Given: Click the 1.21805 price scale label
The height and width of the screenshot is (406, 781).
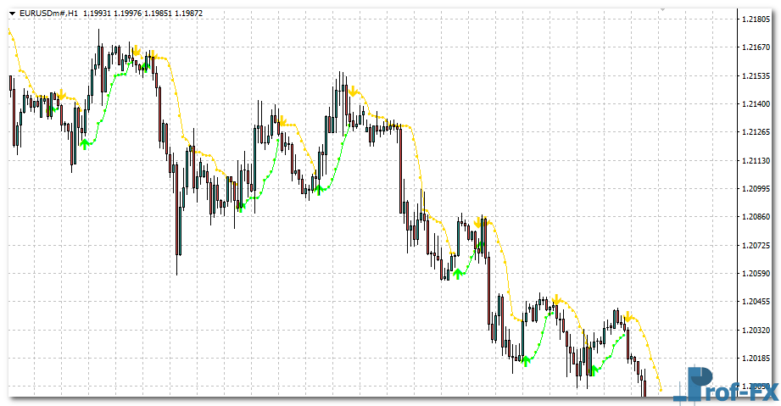Looking at the screenshot, I should [x=755, y=19].
